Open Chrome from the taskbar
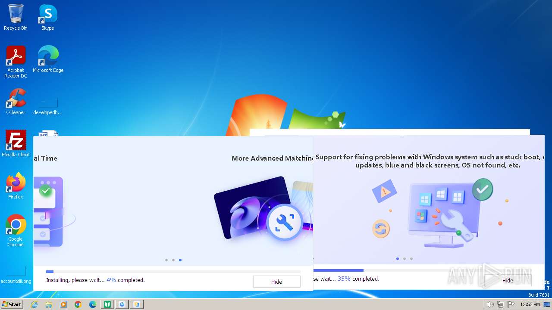 (78, 304)
